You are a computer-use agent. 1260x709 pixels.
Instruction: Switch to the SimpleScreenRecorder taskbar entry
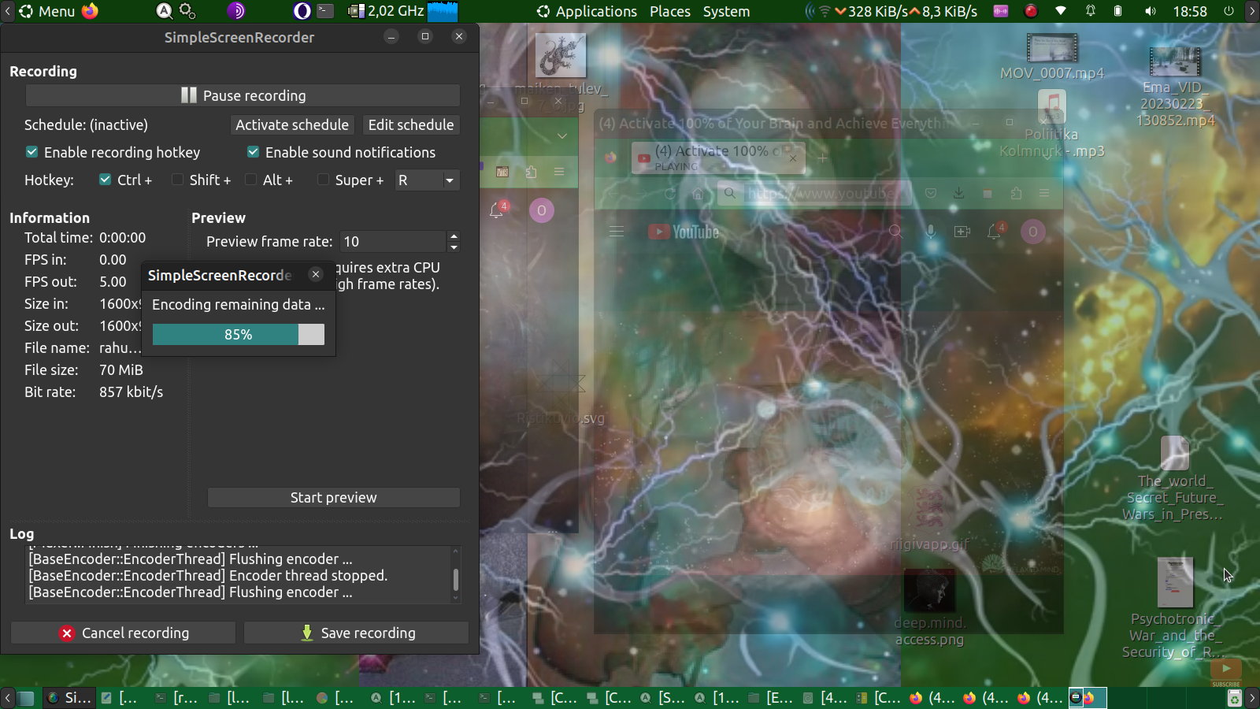[x=69, y=698]
